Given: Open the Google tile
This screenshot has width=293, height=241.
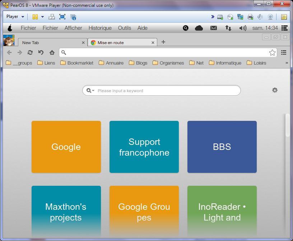Looking at the screenshot, I should coord(66,147).
